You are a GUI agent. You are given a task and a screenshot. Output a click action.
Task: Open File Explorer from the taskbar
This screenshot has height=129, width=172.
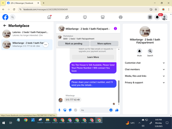pyautogui.click(x=47, y=120)
